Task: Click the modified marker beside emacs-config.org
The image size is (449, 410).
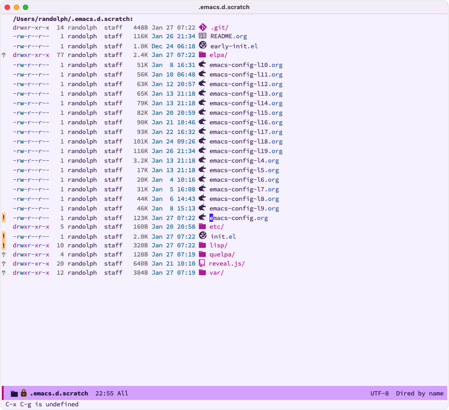Action: (4, 218)
